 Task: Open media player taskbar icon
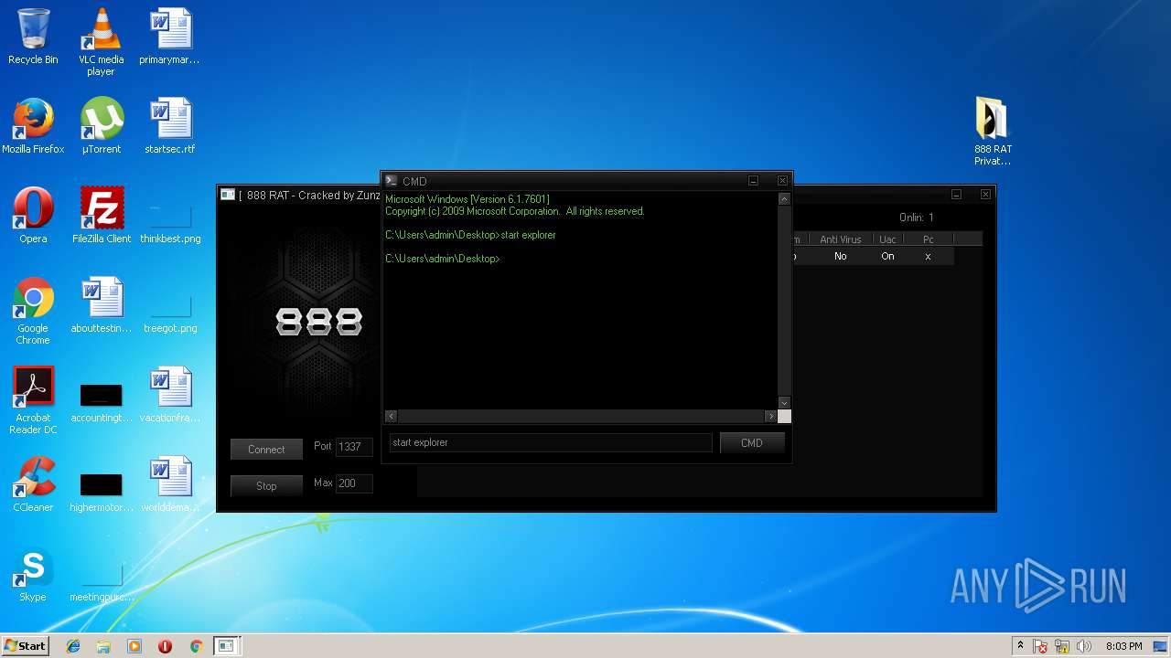tap(134, 646)
